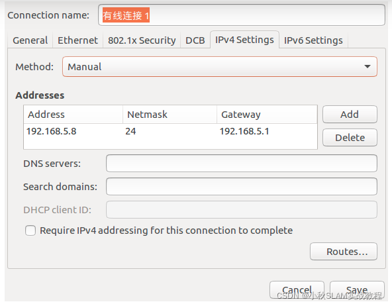Select the netmask cell with value 24
Viewport: 392px width, 306px height.
[x=130, y=131]
